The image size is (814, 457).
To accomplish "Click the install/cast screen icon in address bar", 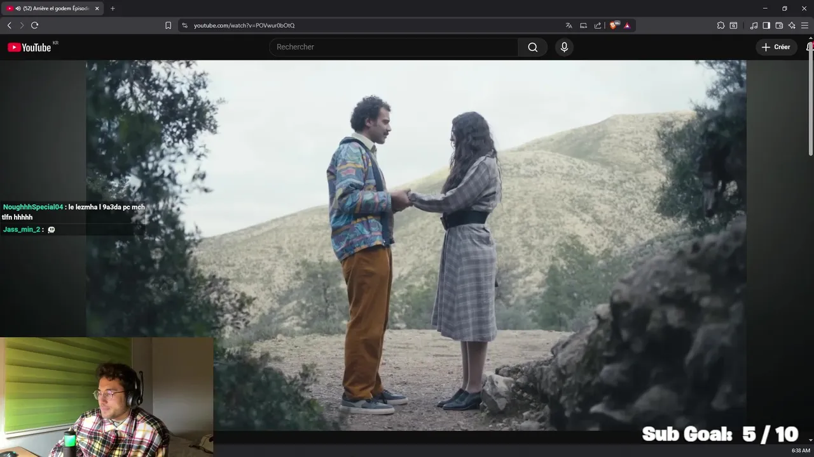I will coord(583,25).
